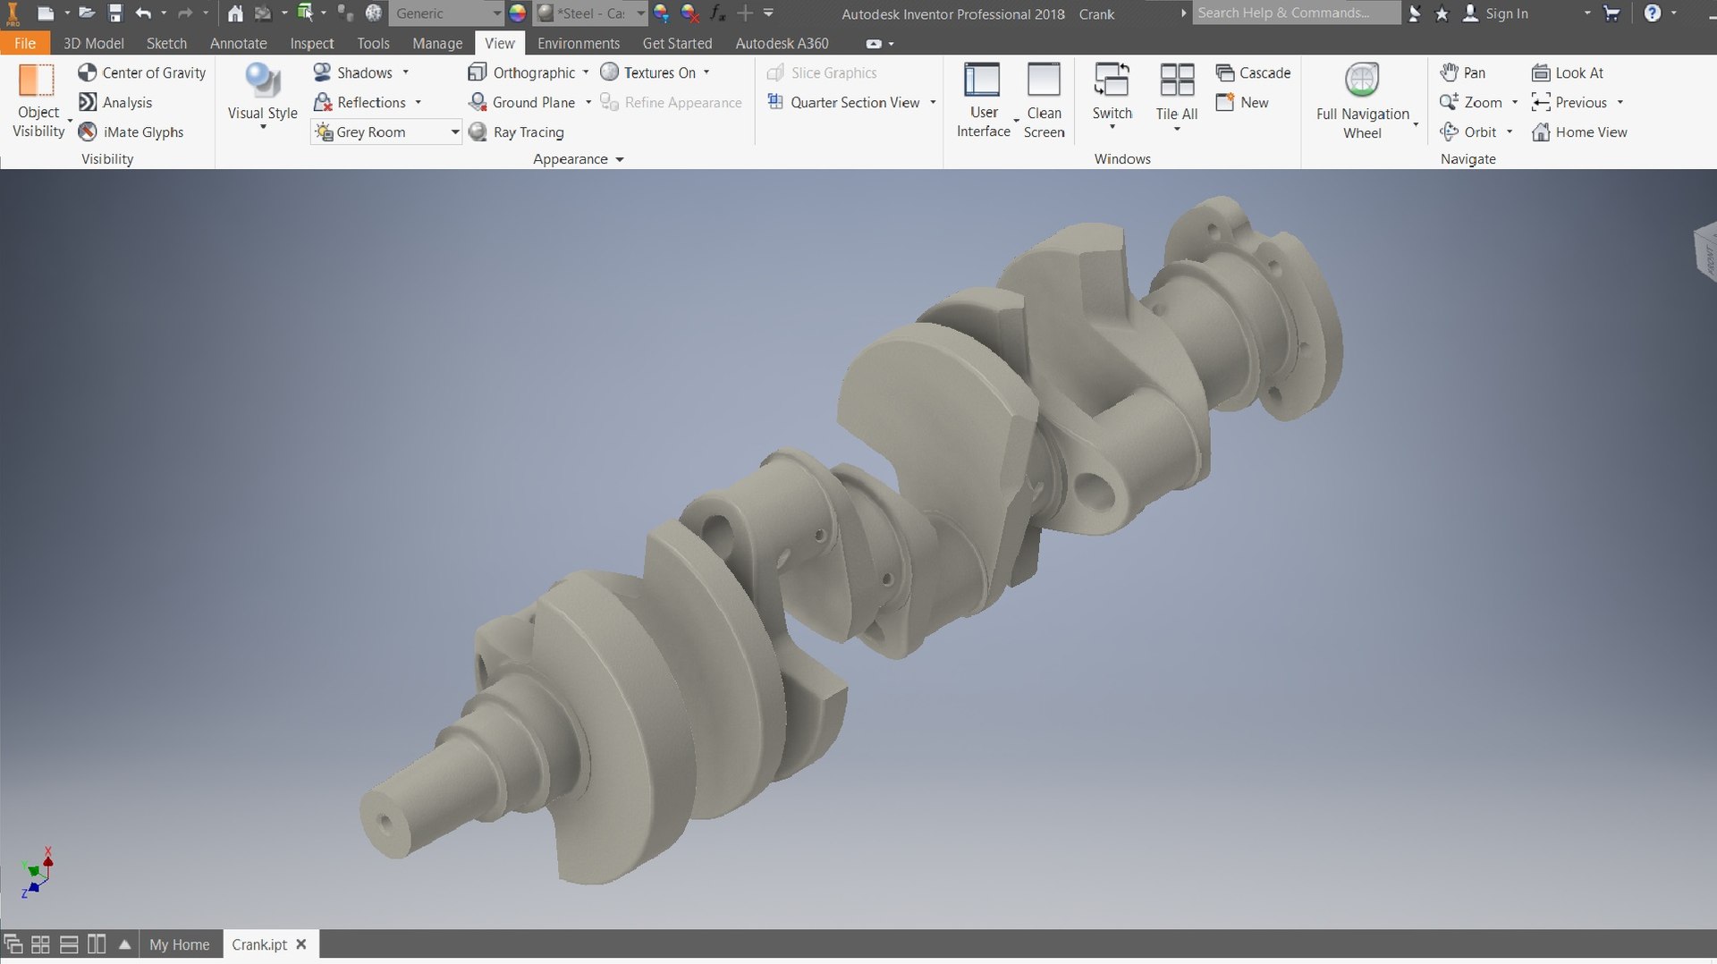Toggle Reflections in the view
Screen dimensions: 1717x964
tap(360, 103)
